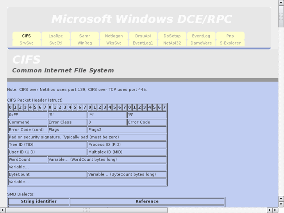The width and height of the screenshot is (284, 213).
Task: Switch to the EventLog tab
Action: [201, 36]
